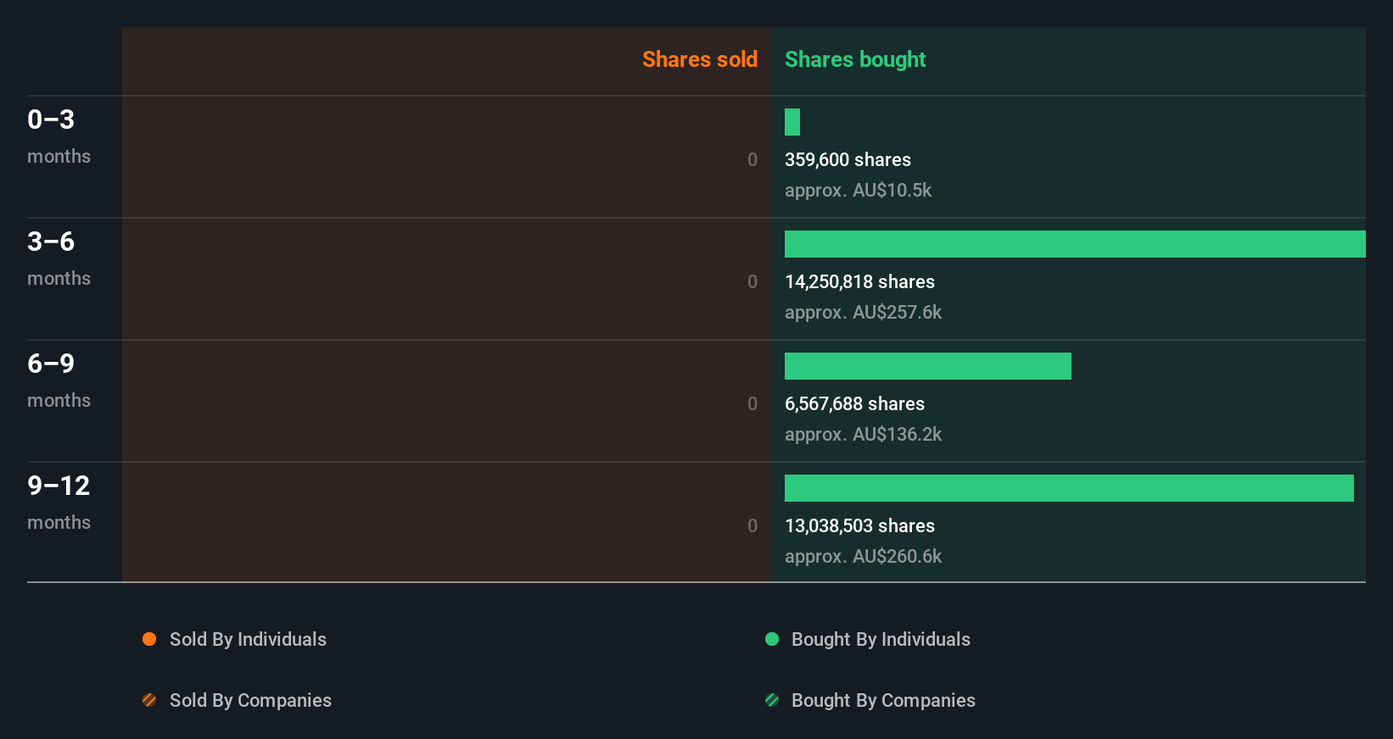Click the sold zero in the 0–3 months row
Screen dimensions: 1393x739
tap(752, 159)
